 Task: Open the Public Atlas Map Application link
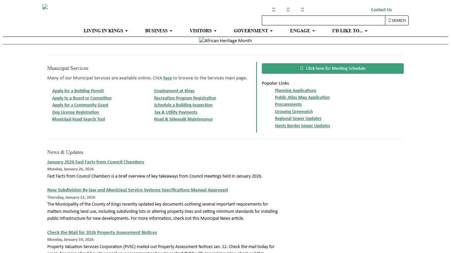point(302,98)
